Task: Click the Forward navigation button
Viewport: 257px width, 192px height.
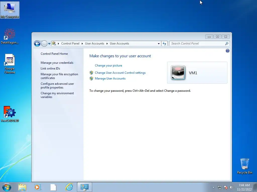Action: tap(44, 43)
